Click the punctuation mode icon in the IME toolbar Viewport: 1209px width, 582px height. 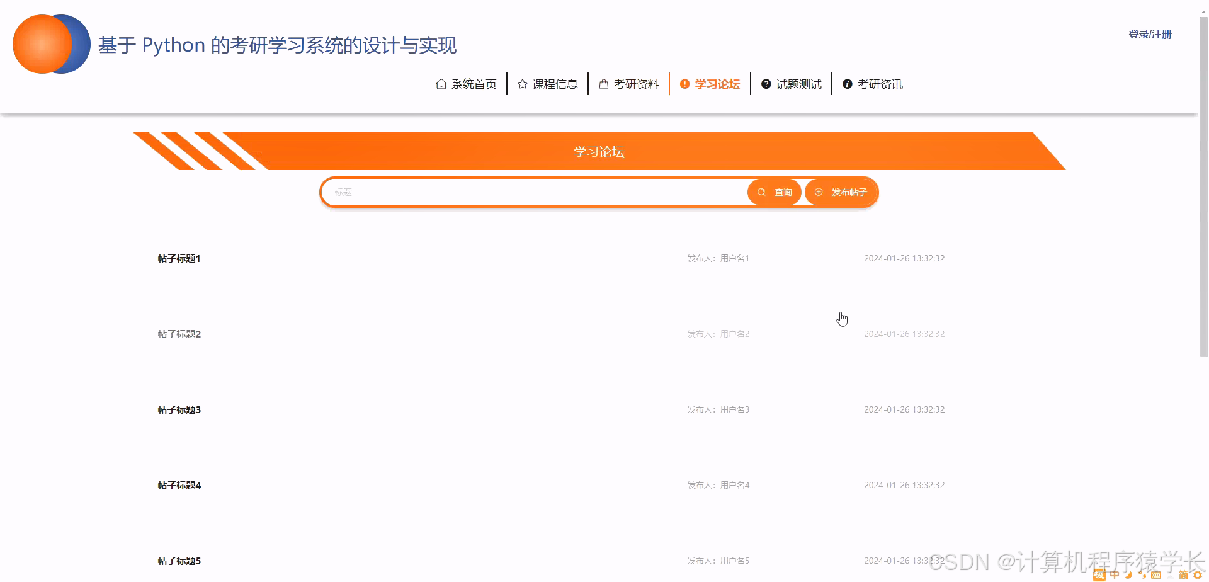1142,574
